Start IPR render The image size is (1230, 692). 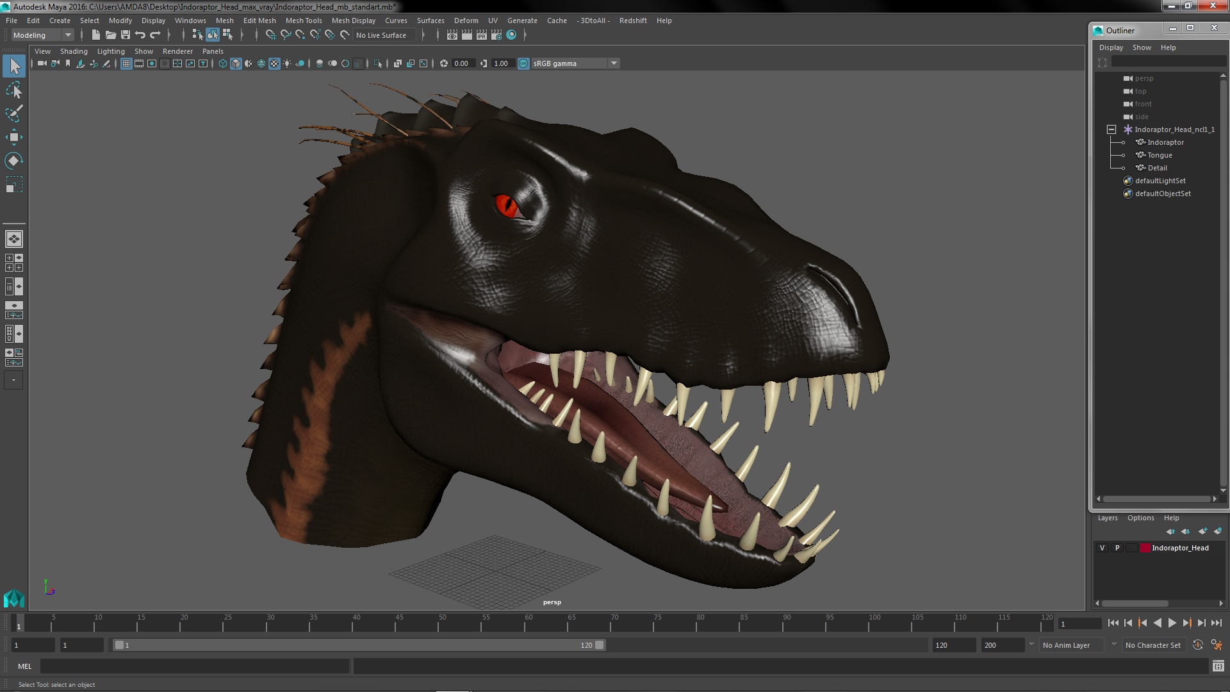click(482, 35)
